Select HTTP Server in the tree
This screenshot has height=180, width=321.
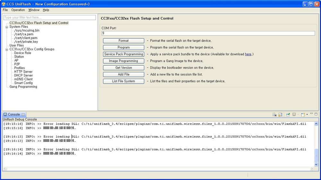(23, 71)
